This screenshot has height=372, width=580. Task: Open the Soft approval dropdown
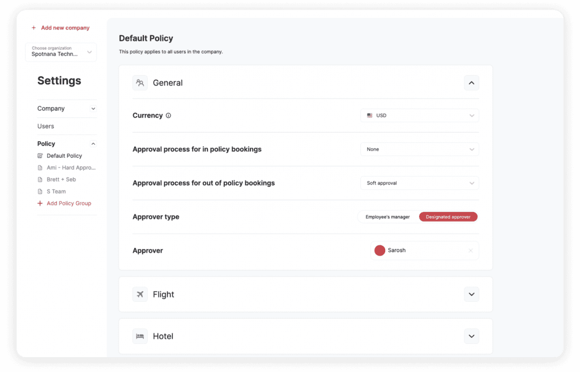coord(419,183)
